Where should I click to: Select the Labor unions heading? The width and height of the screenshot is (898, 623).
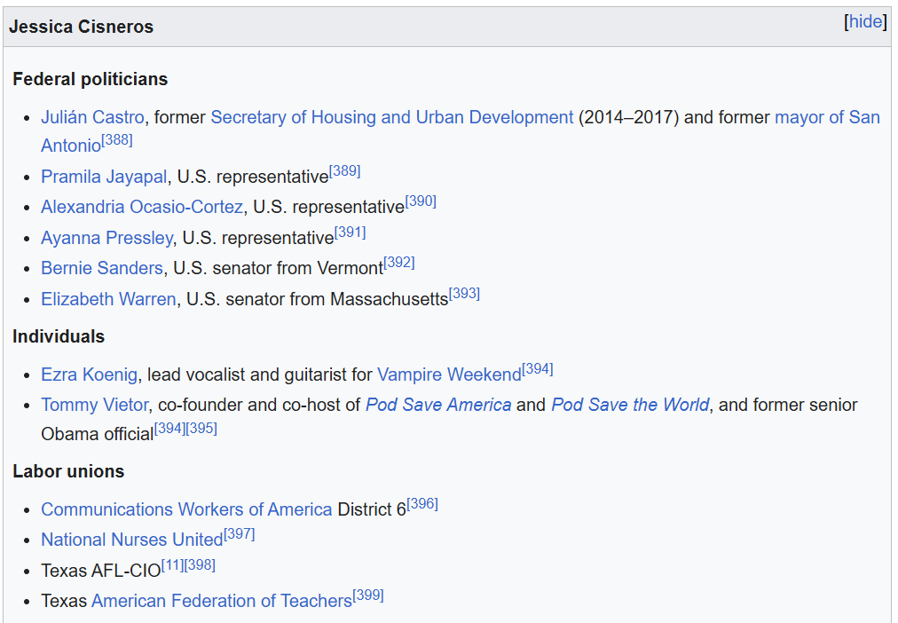pos(68,472)
